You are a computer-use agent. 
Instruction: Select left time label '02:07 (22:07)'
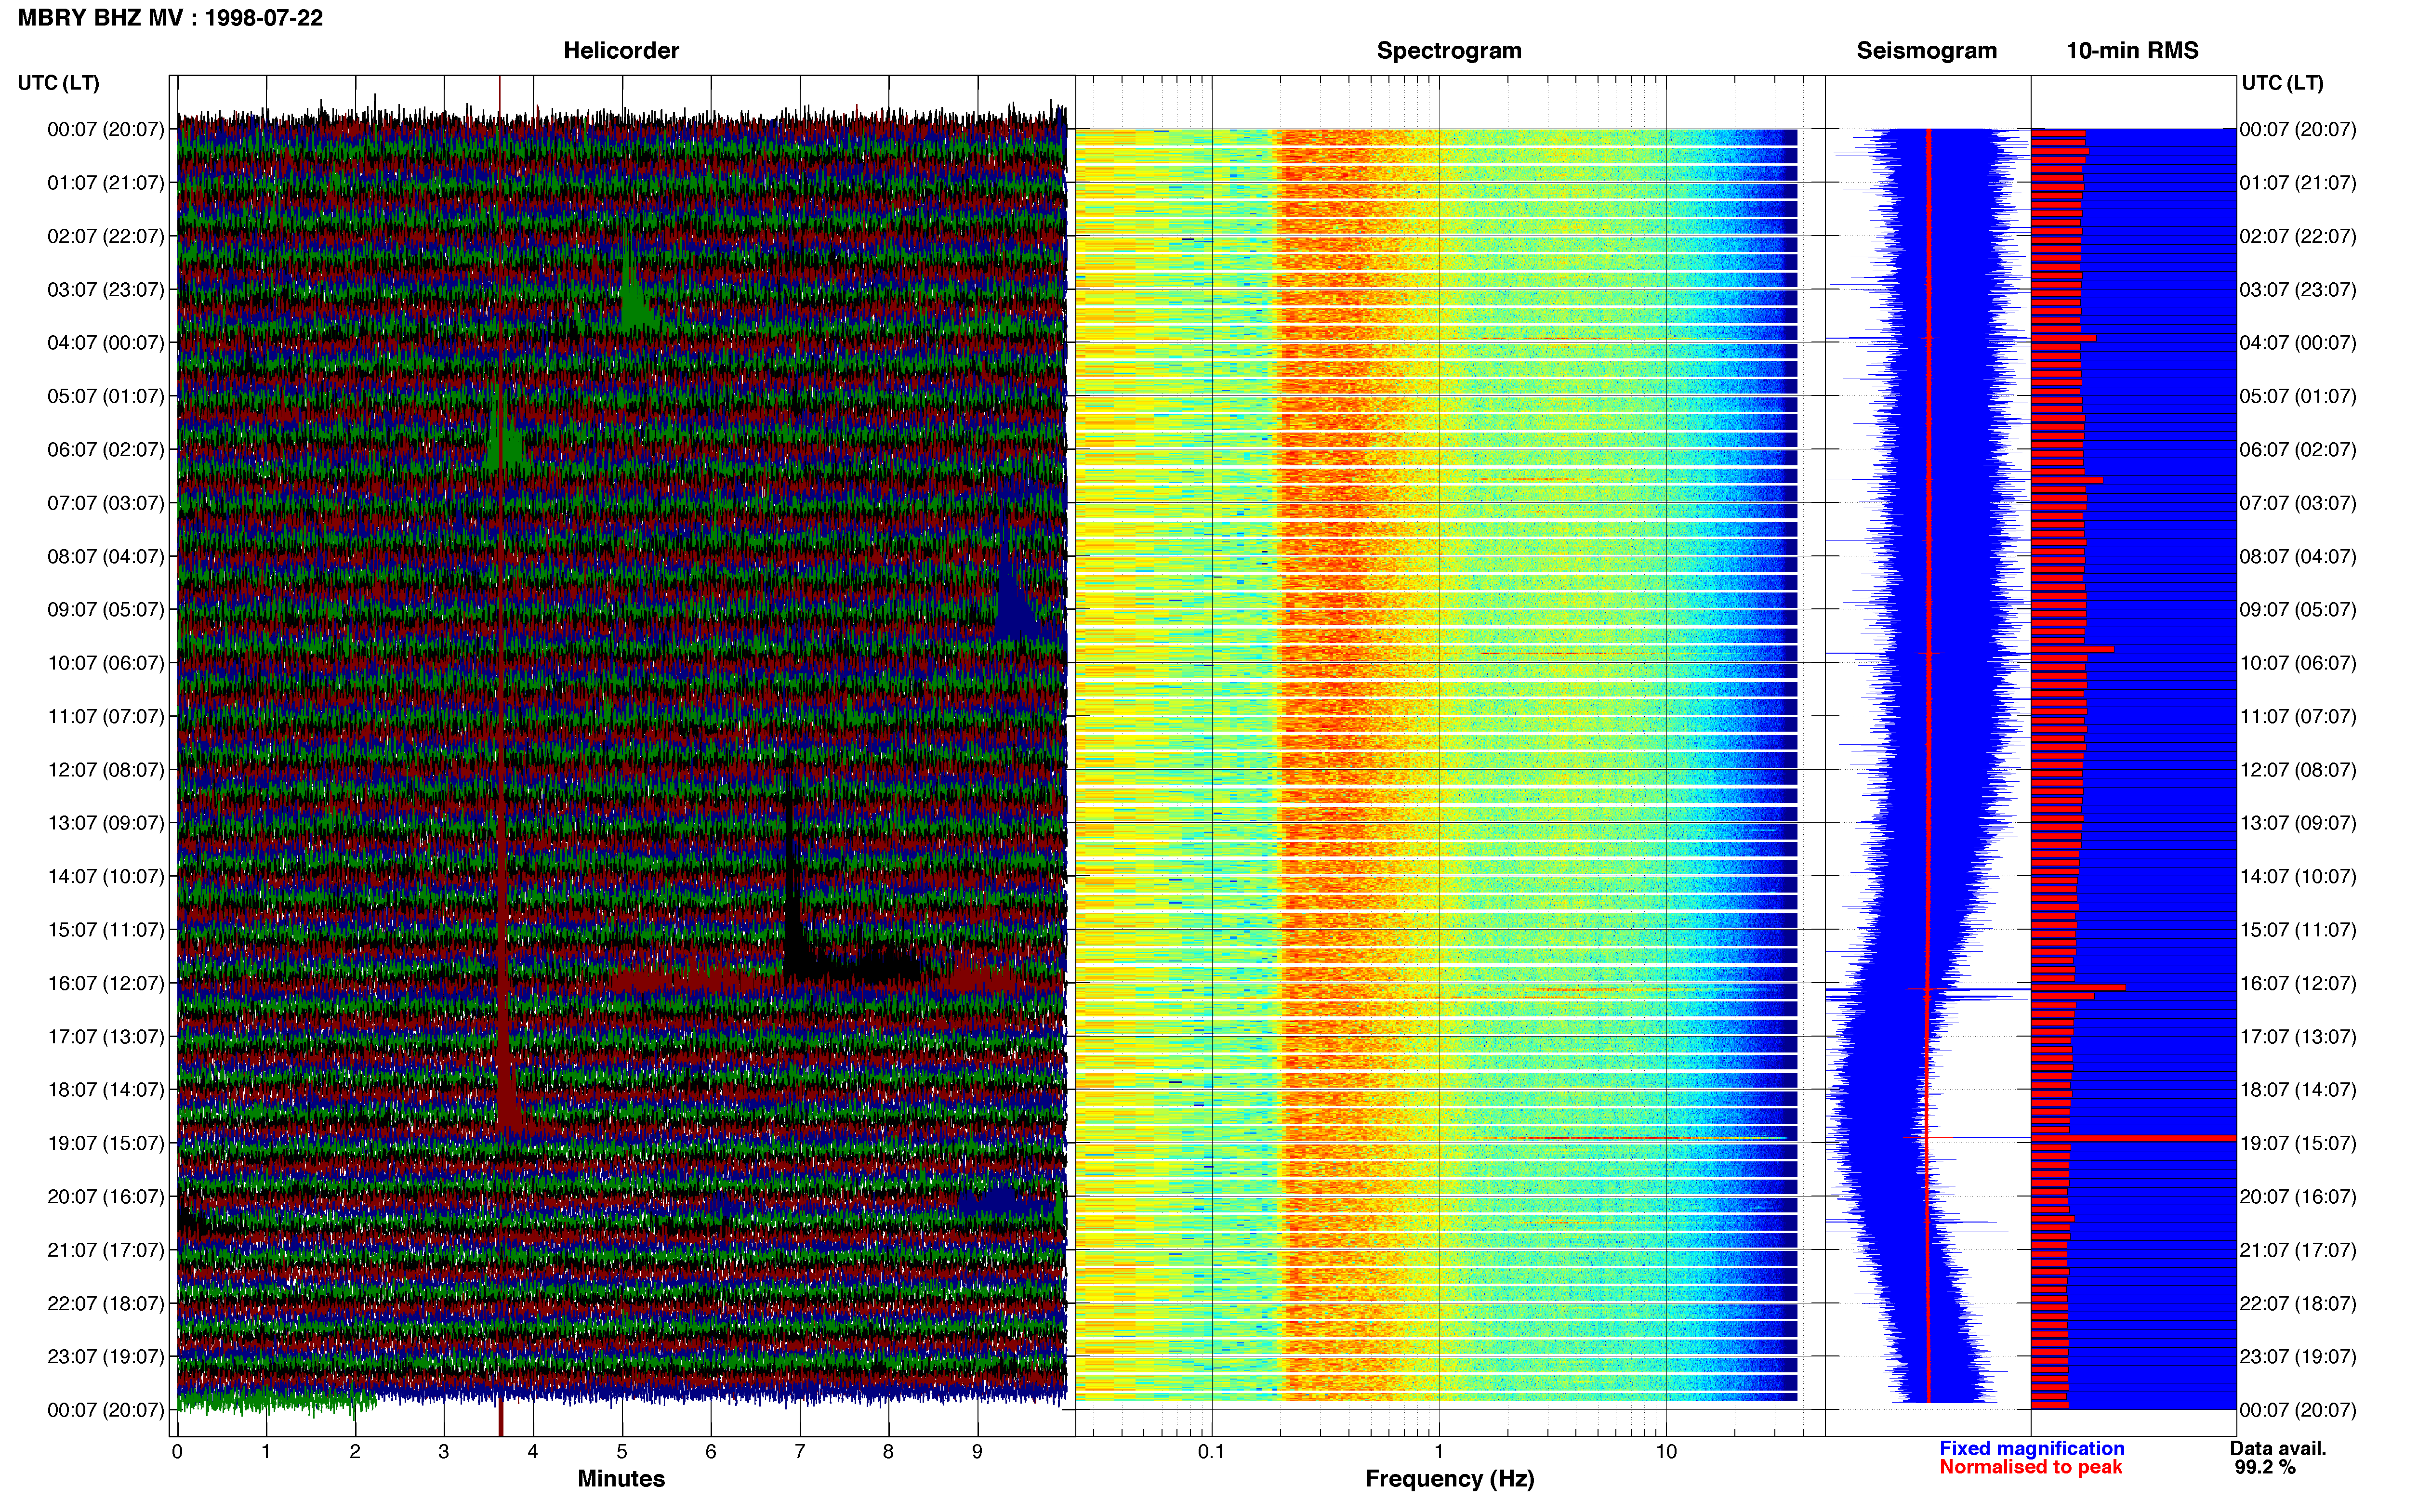tap(106, 236)
